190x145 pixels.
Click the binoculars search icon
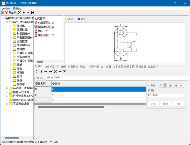(x=32, y=12)
